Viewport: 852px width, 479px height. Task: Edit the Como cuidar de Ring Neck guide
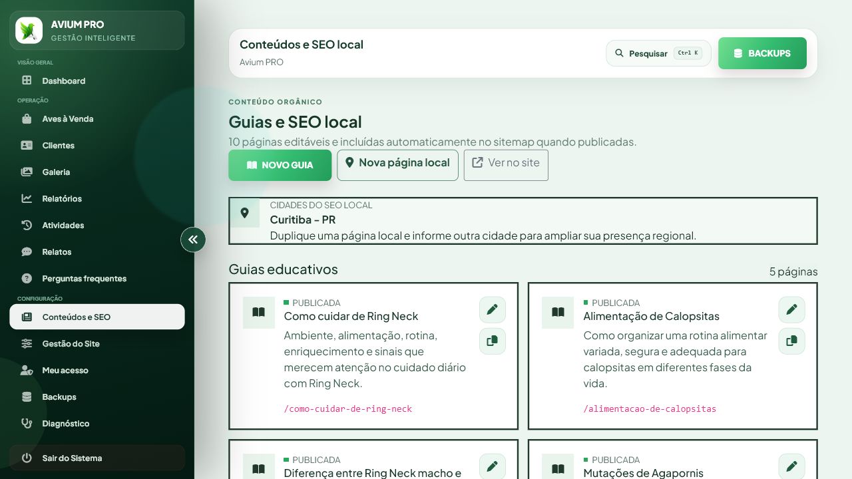(493, 310)
